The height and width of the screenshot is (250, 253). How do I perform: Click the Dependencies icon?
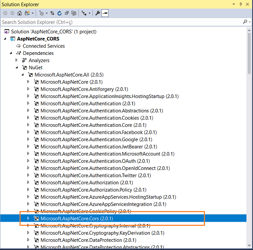[19, 53]
